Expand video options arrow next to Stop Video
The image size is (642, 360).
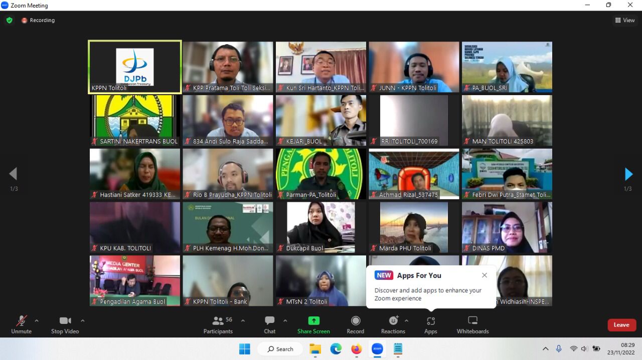click(x=83, y=320)
